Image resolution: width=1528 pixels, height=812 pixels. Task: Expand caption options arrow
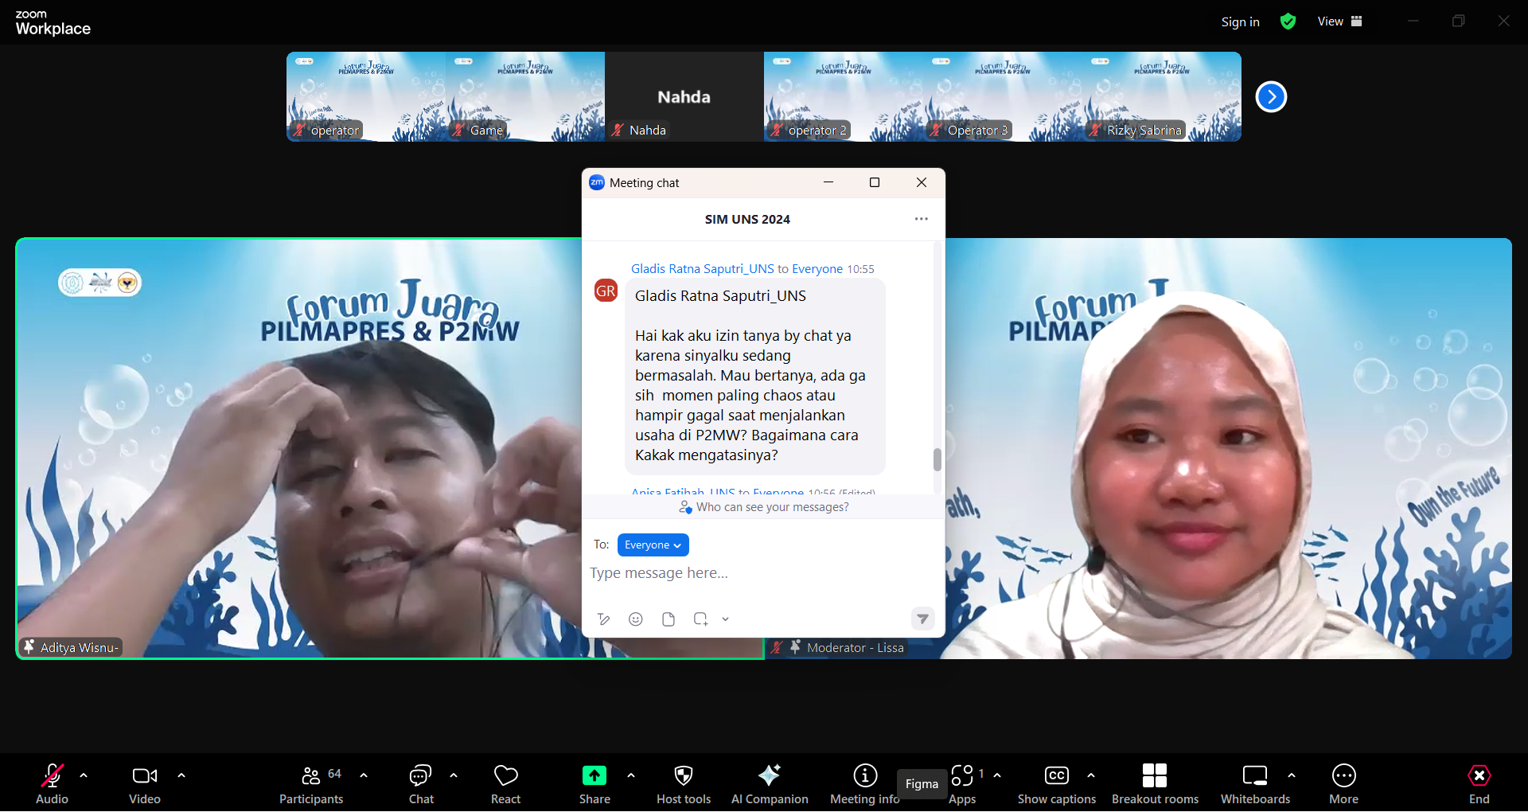pos(1091,775)
